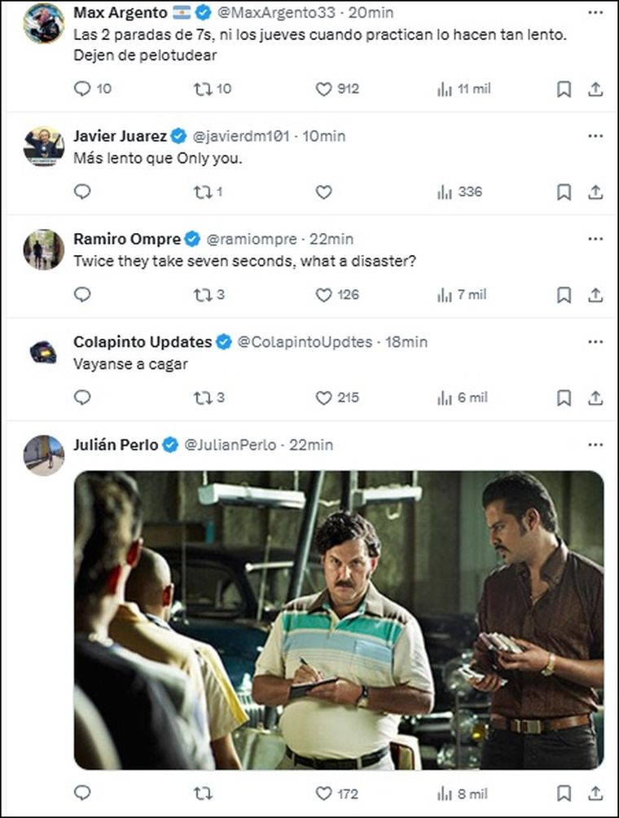Open more options on Colapinto Updates tweet
The height and width of the screenshot is (818, 619).
[595, 342]
